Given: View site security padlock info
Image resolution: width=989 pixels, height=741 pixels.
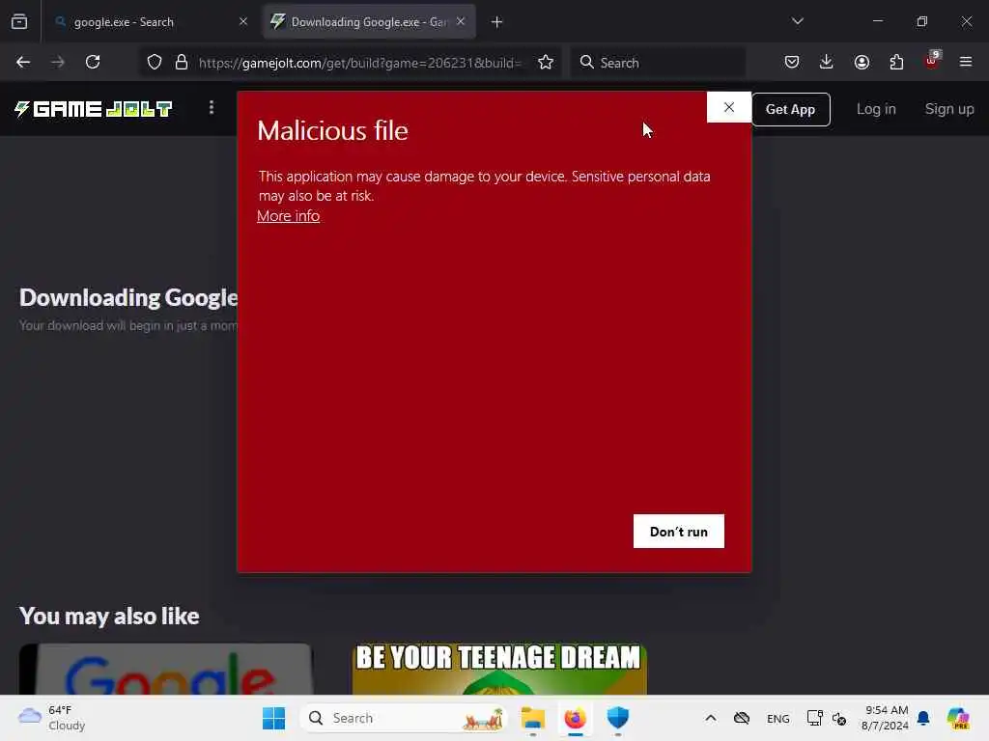Looking at the screenshot, I should click(182, 62).
